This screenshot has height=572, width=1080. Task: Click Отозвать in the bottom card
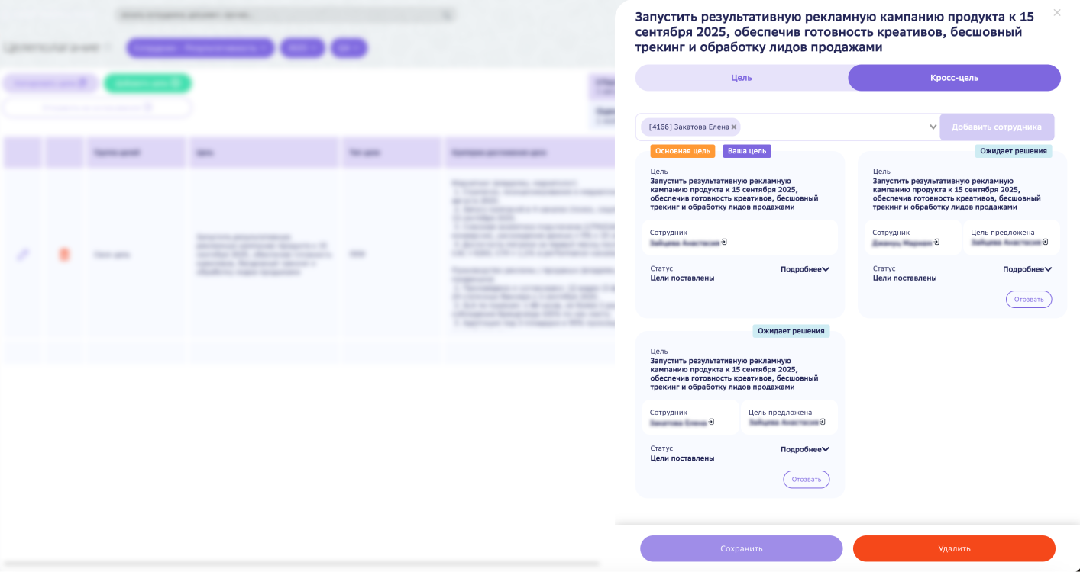[807, 480]
